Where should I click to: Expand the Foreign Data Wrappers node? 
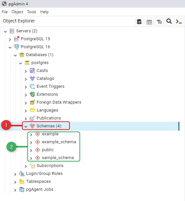tap(26, 103)
